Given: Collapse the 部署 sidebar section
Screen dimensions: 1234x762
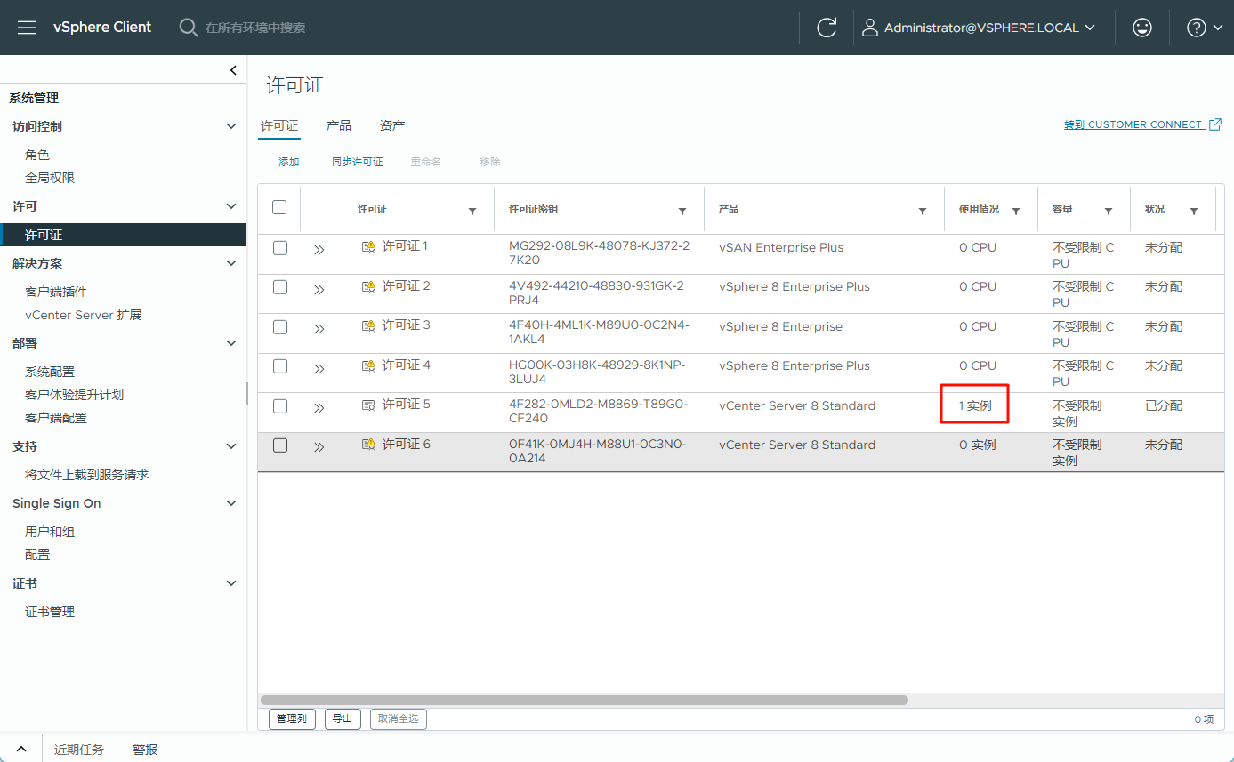Looking at the screenshot, I should 231,343.
